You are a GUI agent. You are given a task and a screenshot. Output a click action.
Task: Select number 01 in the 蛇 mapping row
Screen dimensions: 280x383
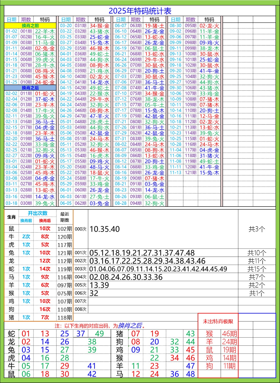(x=26, y=333)
